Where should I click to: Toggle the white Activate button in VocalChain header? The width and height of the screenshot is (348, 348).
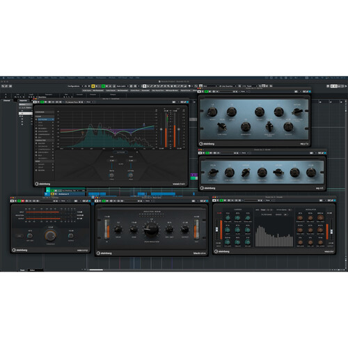35,102
